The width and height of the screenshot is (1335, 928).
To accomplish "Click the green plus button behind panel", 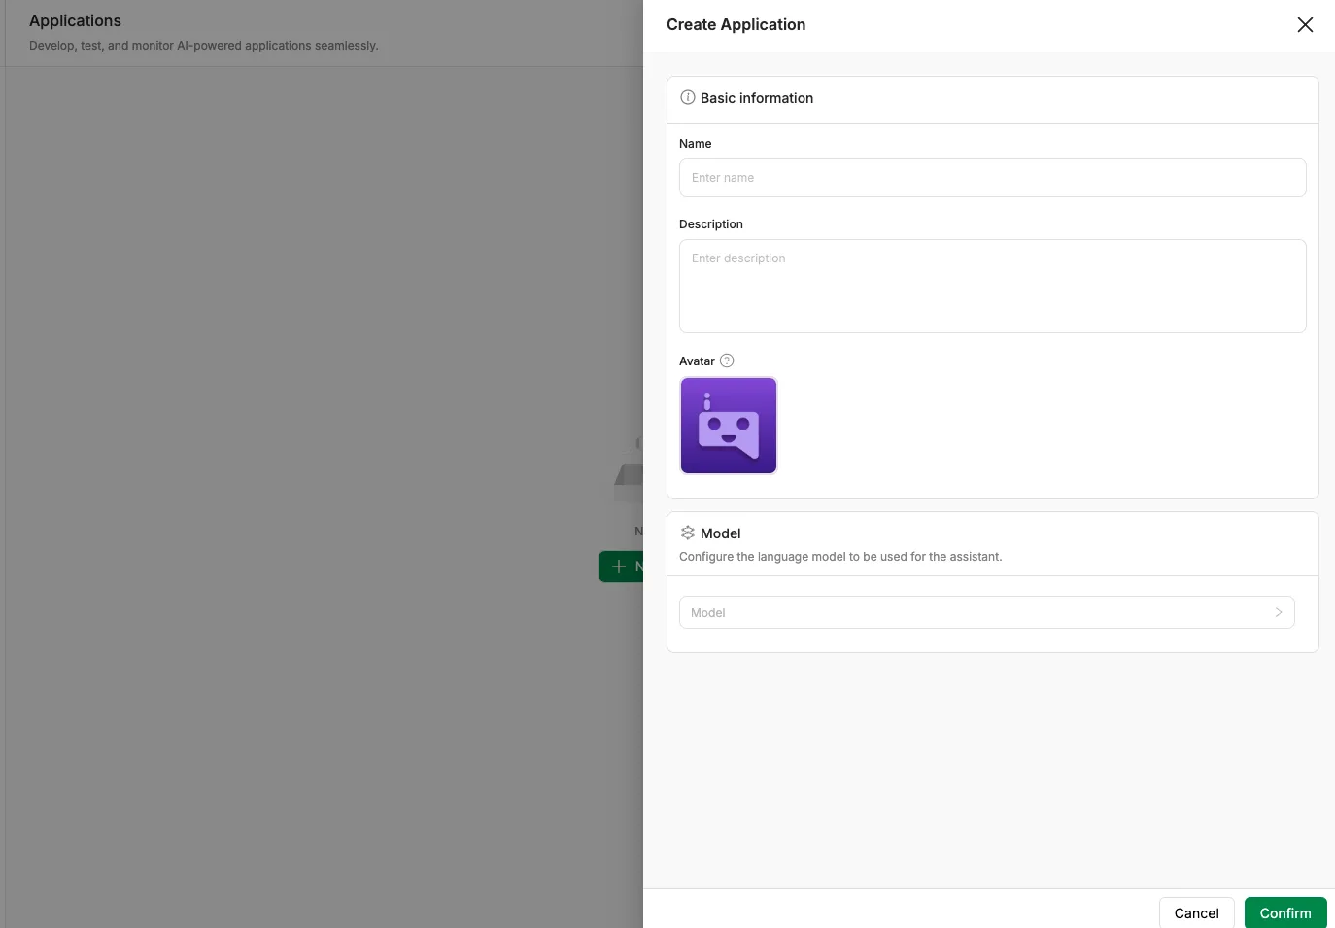I will point(621,567).
